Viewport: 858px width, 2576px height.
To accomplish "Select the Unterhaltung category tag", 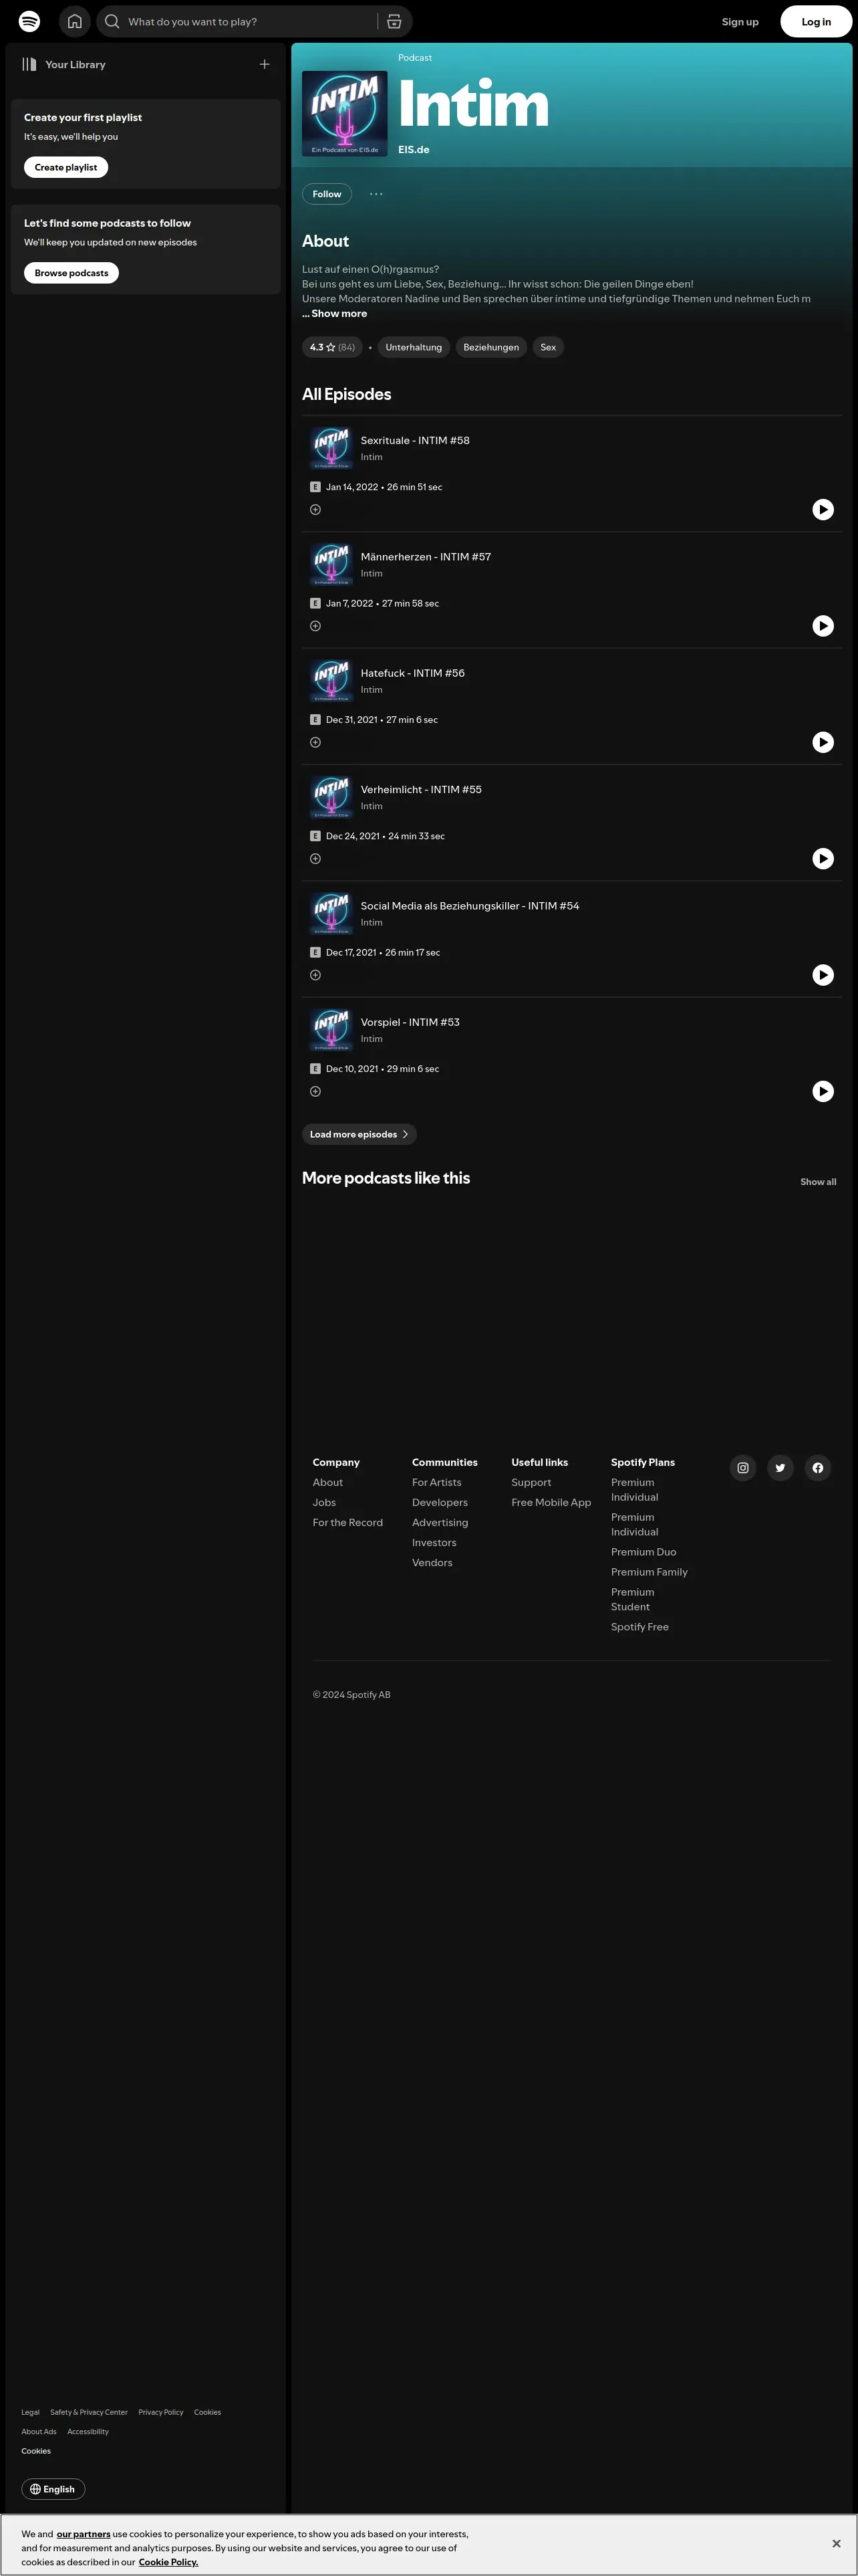I will point(414,347).
